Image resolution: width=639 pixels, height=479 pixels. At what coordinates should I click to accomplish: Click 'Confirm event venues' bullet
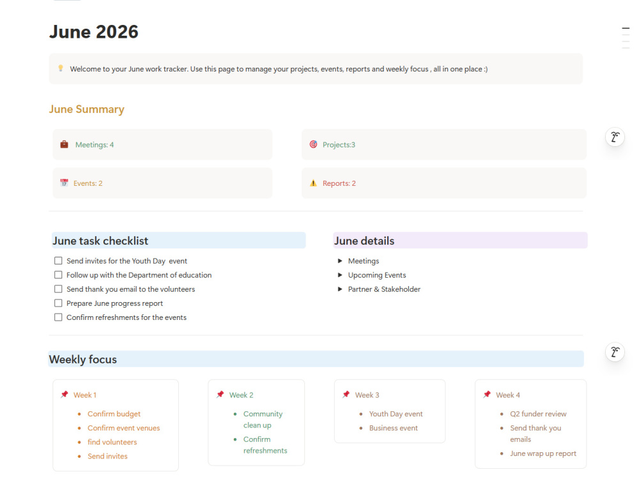[x=124, y=428]
